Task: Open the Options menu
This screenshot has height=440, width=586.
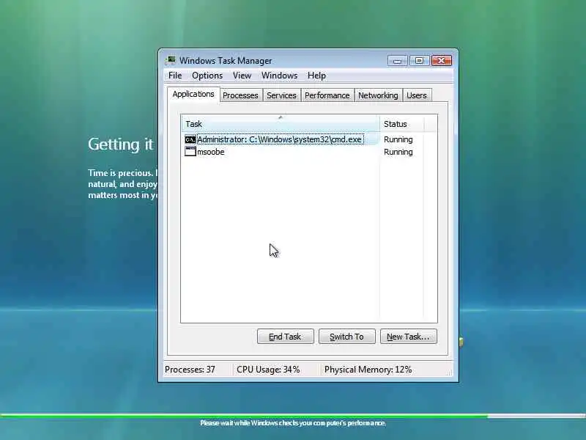Action: click(x=207, y=76)
